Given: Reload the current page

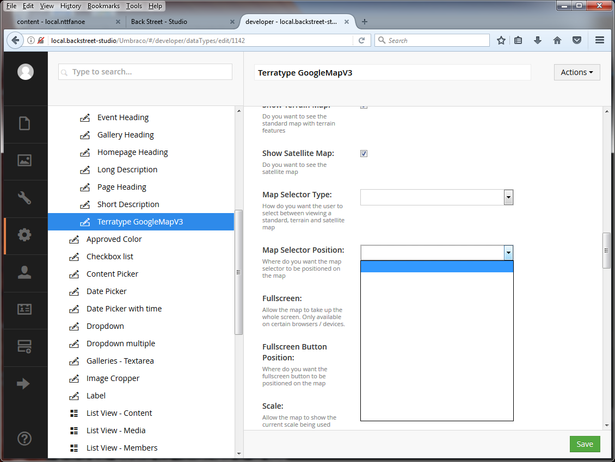Looking at the screenshot, I should tap(361, 40).
